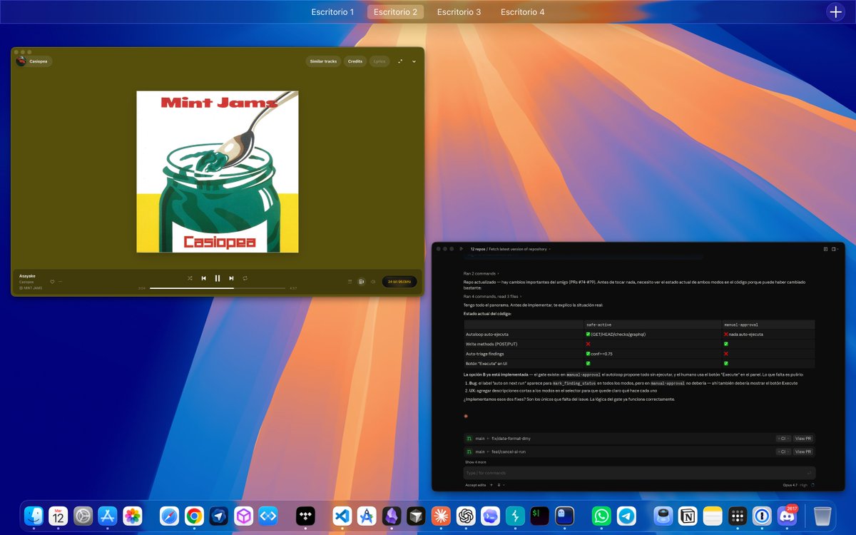This screenshot has height=535, width=856.
Task: Switch to Escritorio 3 desktop
Action: pos(459,12)
